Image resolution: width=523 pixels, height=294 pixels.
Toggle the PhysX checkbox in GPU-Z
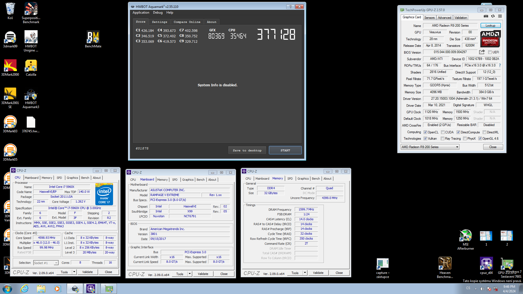465,139
